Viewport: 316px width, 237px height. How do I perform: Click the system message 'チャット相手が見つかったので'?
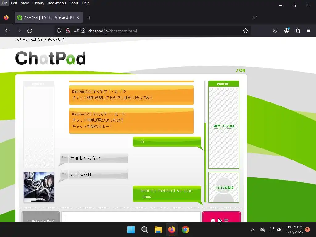click(131, 121)
